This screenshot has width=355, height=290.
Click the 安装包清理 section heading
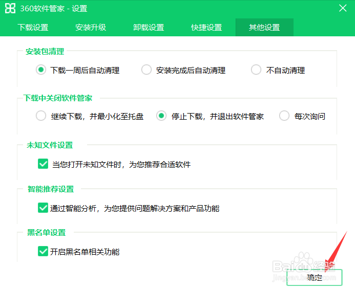click(45, 52)
